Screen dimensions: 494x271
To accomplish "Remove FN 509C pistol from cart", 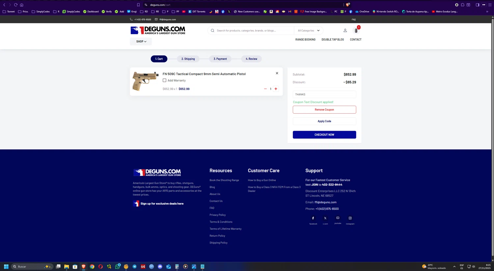I will tap(277, 73).
